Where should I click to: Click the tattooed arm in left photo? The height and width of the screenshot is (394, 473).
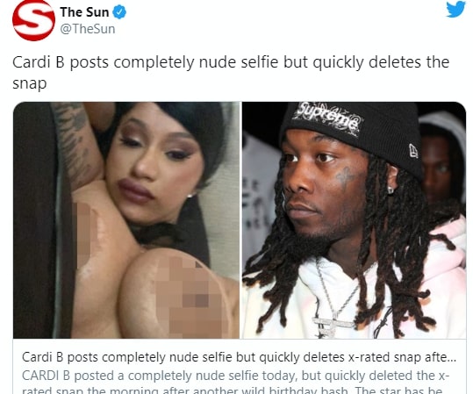click(x=79, y=142)
